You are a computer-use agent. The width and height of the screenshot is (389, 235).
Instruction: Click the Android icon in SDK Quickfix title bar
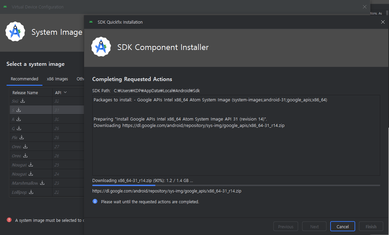pos(91,22)
